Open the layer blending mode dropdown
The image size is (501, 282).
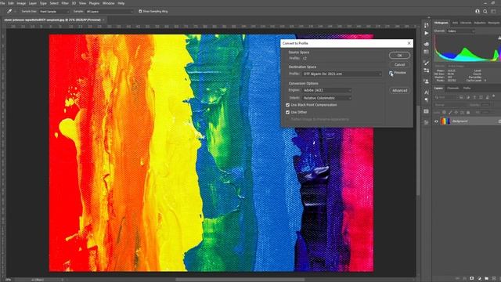click(450, 105)
